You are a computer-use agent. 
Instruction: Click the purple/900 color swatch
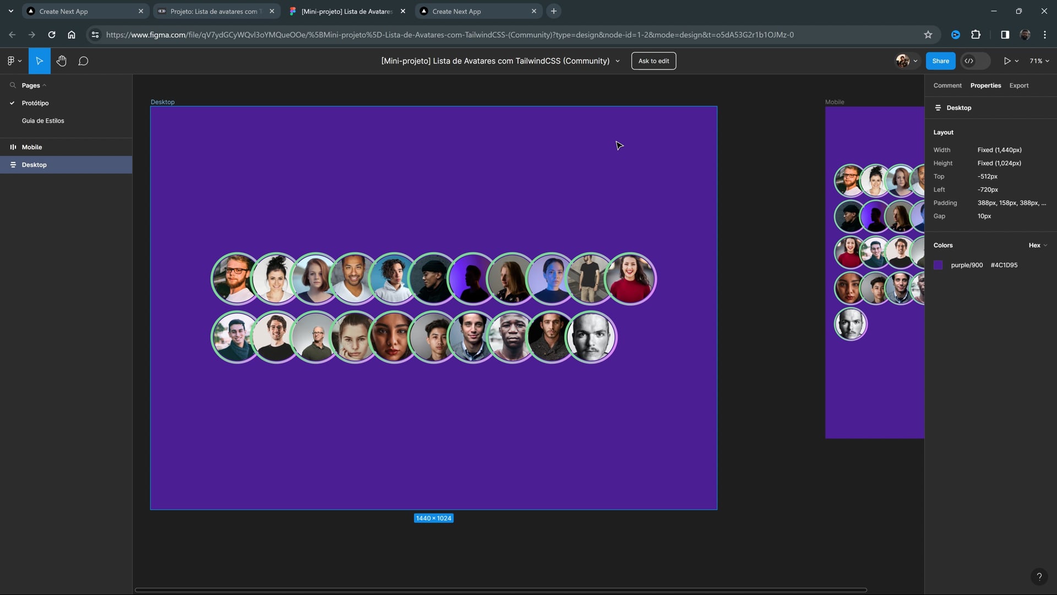pos(938,265)
